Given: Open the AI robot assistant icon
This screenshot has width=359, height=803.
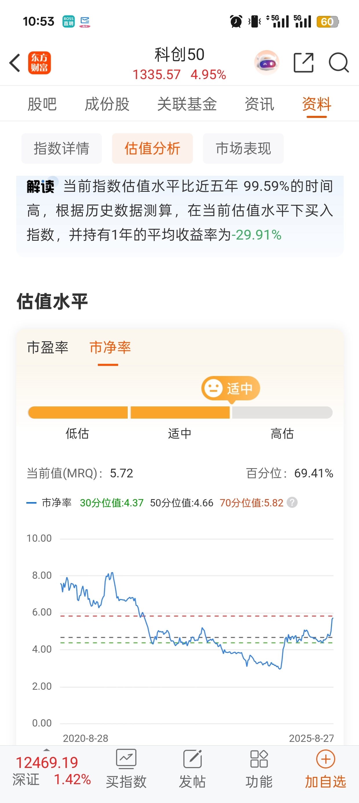Looking at the screenshot, I should (266, 63).
